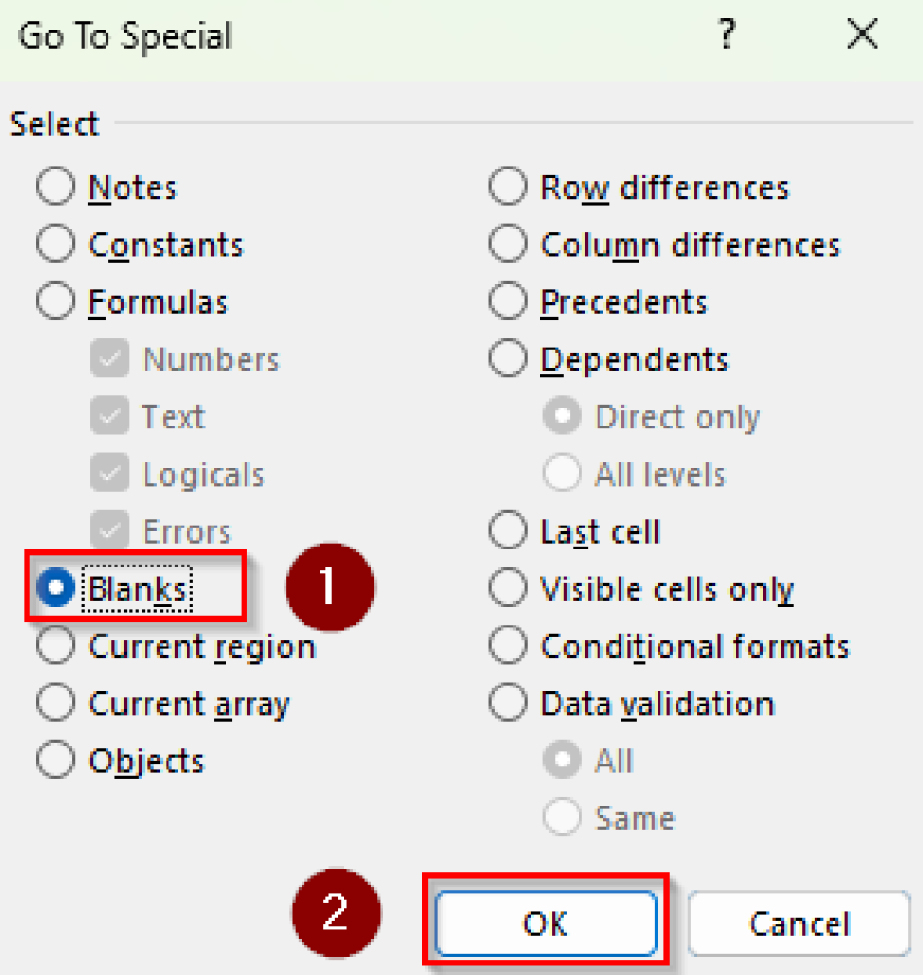The width and height of the screenshot is (923, 975).
Task: Open the dialog help via question mark
Action: [727, 34]
